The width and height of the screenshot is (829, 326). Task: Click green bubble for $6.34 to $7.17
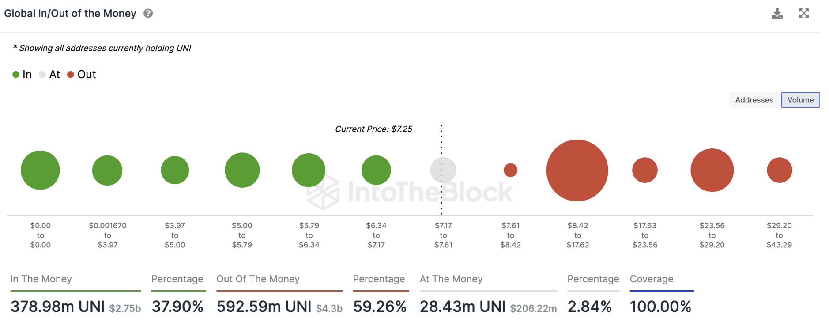point(376,170)
